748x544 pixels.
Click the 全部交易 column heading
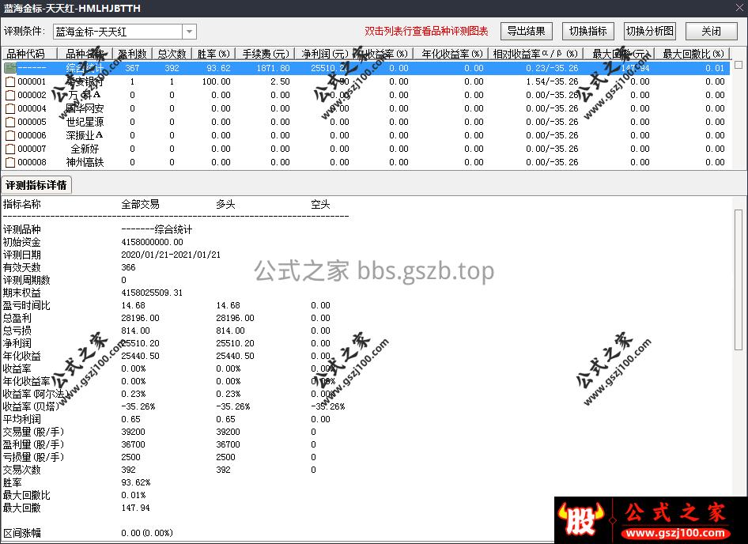[140, 204]
